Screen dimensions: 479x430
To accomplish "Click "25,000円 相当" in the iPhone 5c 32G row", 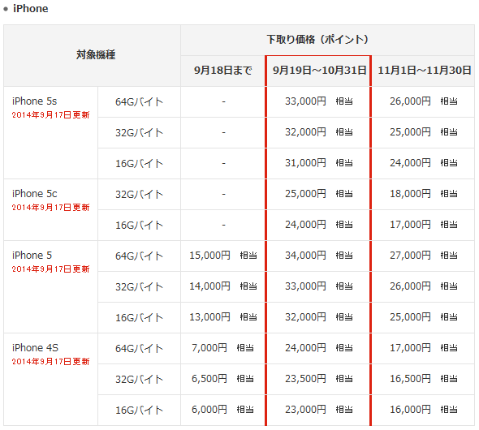I will pos(319,193).
